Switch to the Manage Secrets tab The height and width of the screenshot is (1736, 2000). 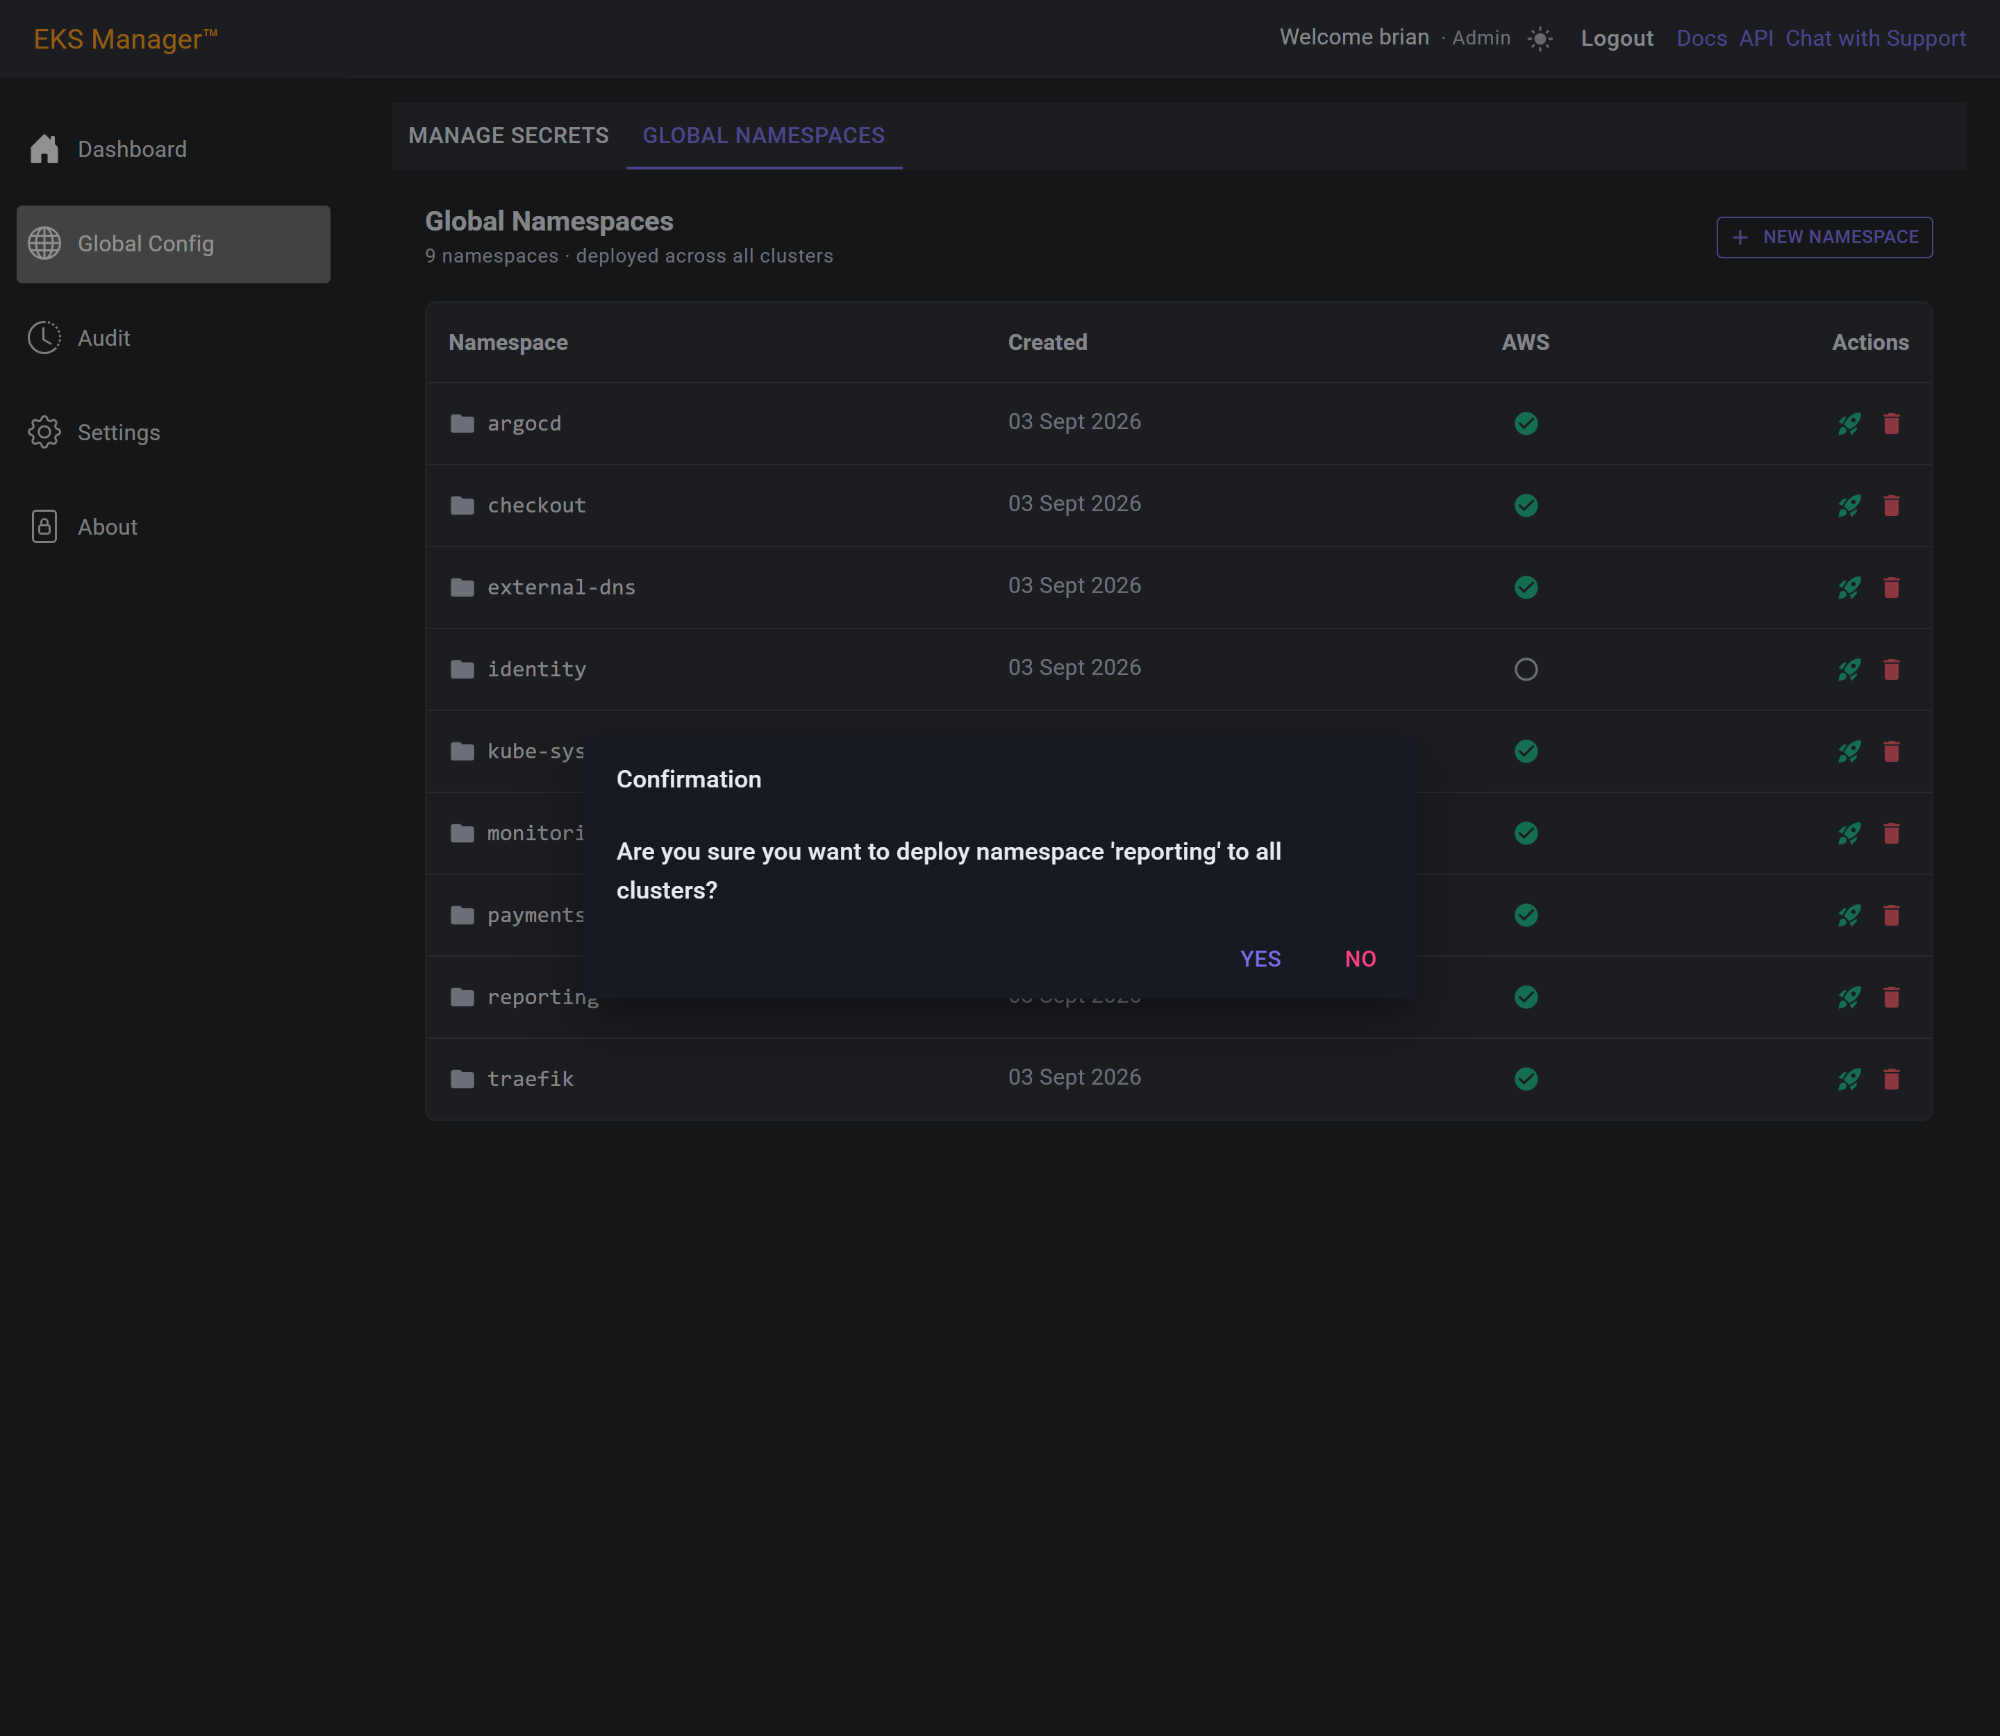click(x=509, y=135)
